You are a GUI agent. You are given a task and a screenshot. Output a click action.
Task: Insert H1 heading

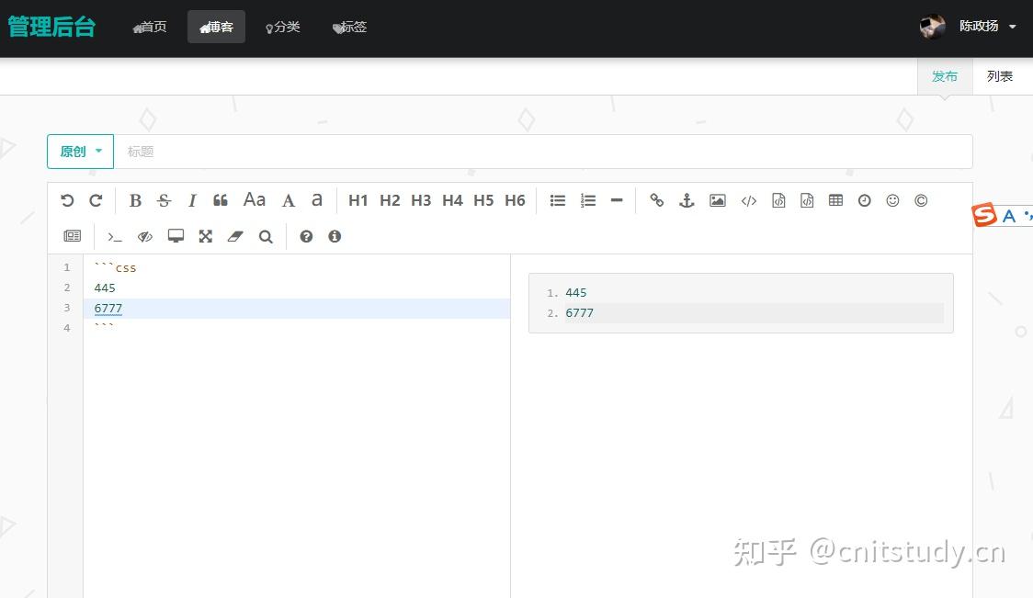coord(358,200)
